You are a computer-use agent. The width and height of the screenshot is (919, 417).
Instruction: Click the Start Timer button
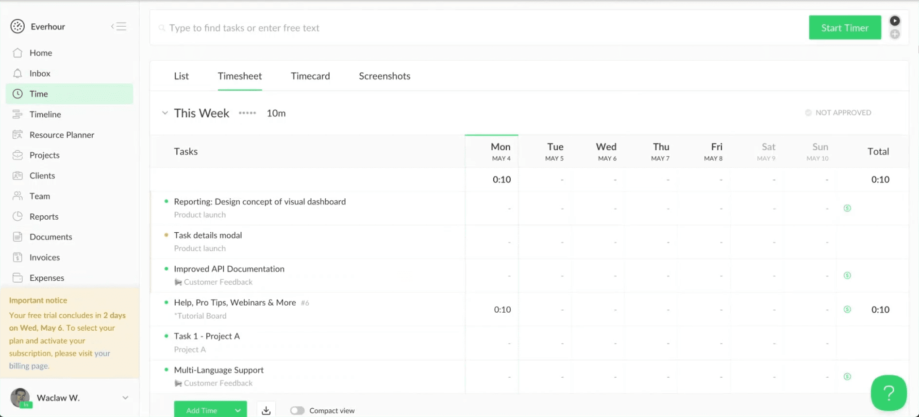point(845,28)
